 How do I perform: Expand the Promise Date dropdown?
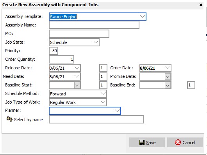(x=168, y=77)
